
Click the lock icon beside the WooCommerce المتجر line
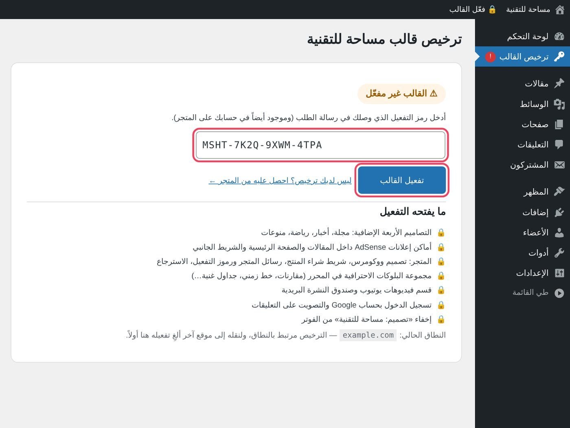tap(441, 262)
